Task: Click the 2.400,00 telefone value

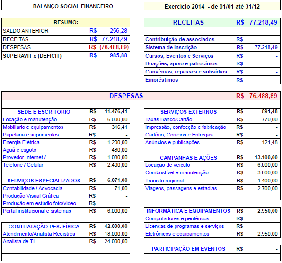Action: point(117,165)
